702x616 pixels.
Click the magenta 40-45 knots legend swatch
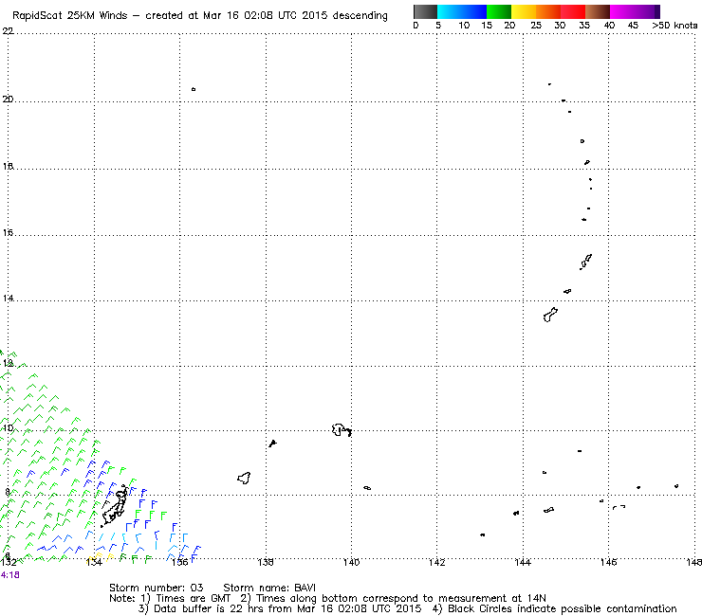[622, 11]
